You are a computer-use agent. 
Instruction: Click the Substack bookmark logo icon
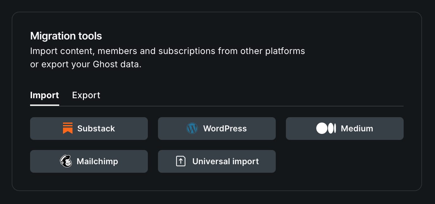pos(68,128)
